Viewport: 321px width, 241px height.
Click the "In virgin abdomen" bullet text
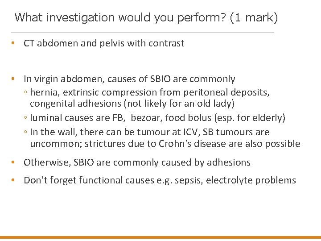pyautogui.click(x=129, y=79)
